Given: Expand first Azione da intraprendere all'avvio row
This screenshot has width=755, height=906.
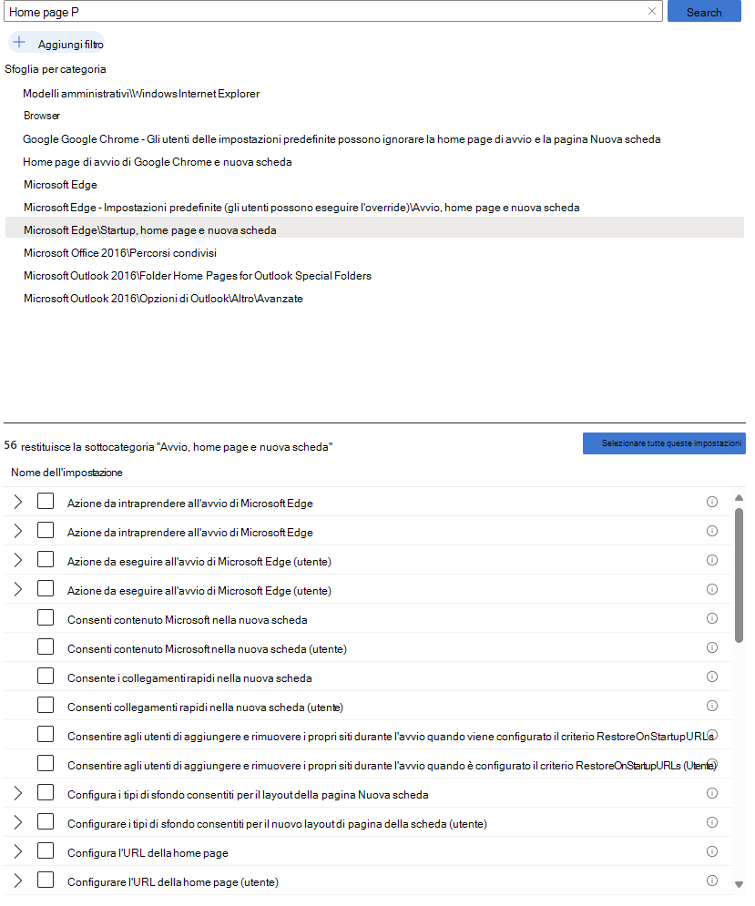Looking at the screenshot, I should pyautogui.click(x=18, y=502).
